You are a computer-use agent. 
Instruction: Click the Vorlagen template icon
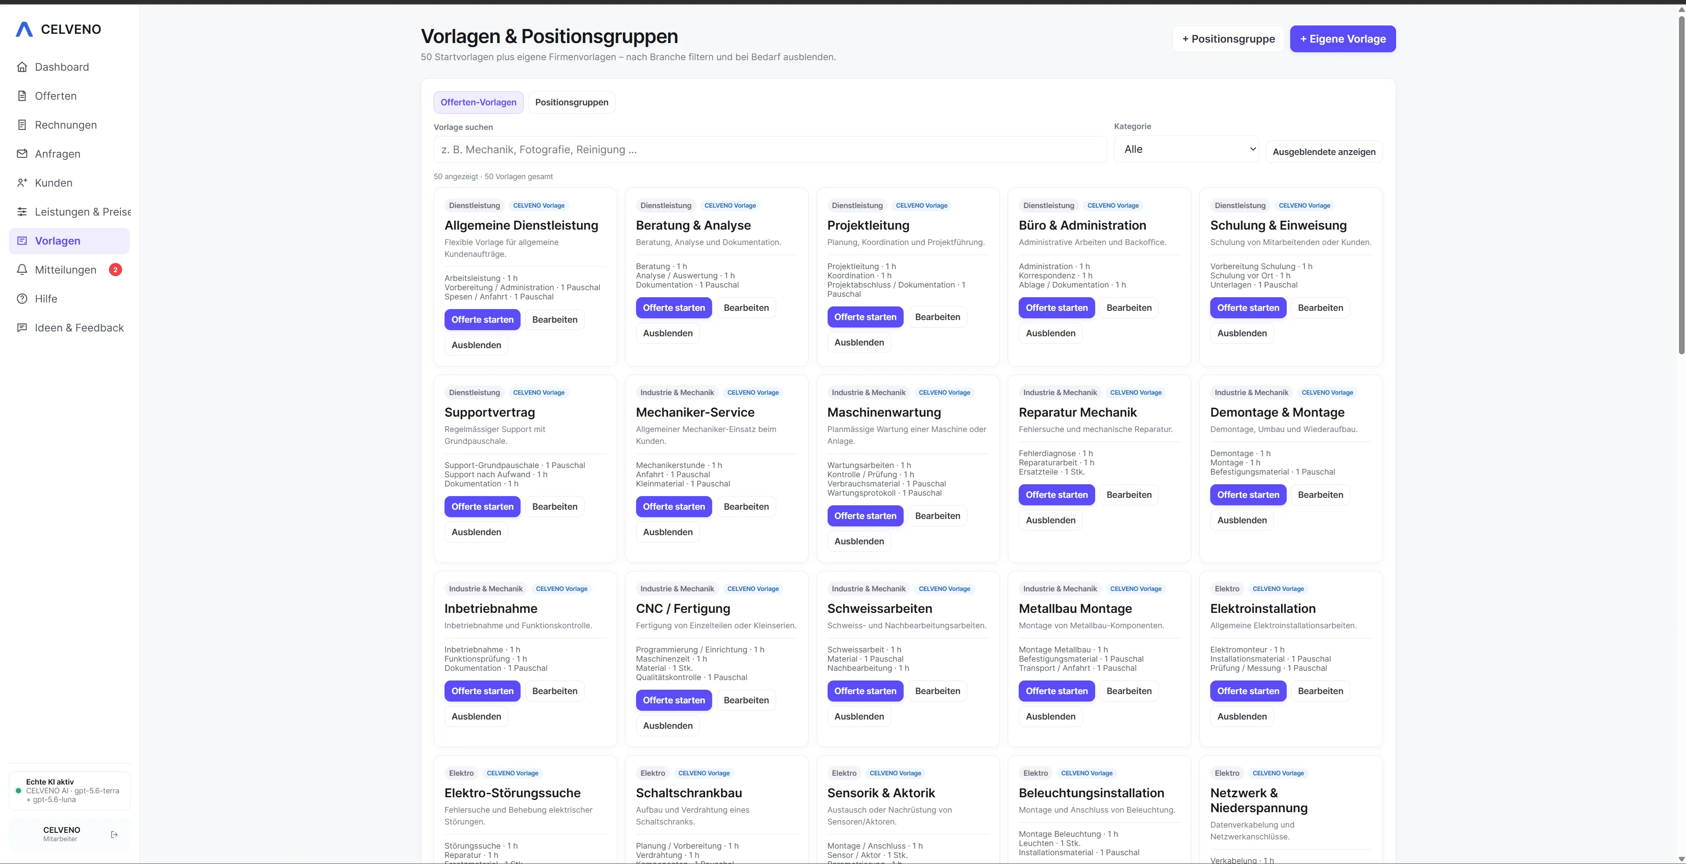[x=22, y=241]
